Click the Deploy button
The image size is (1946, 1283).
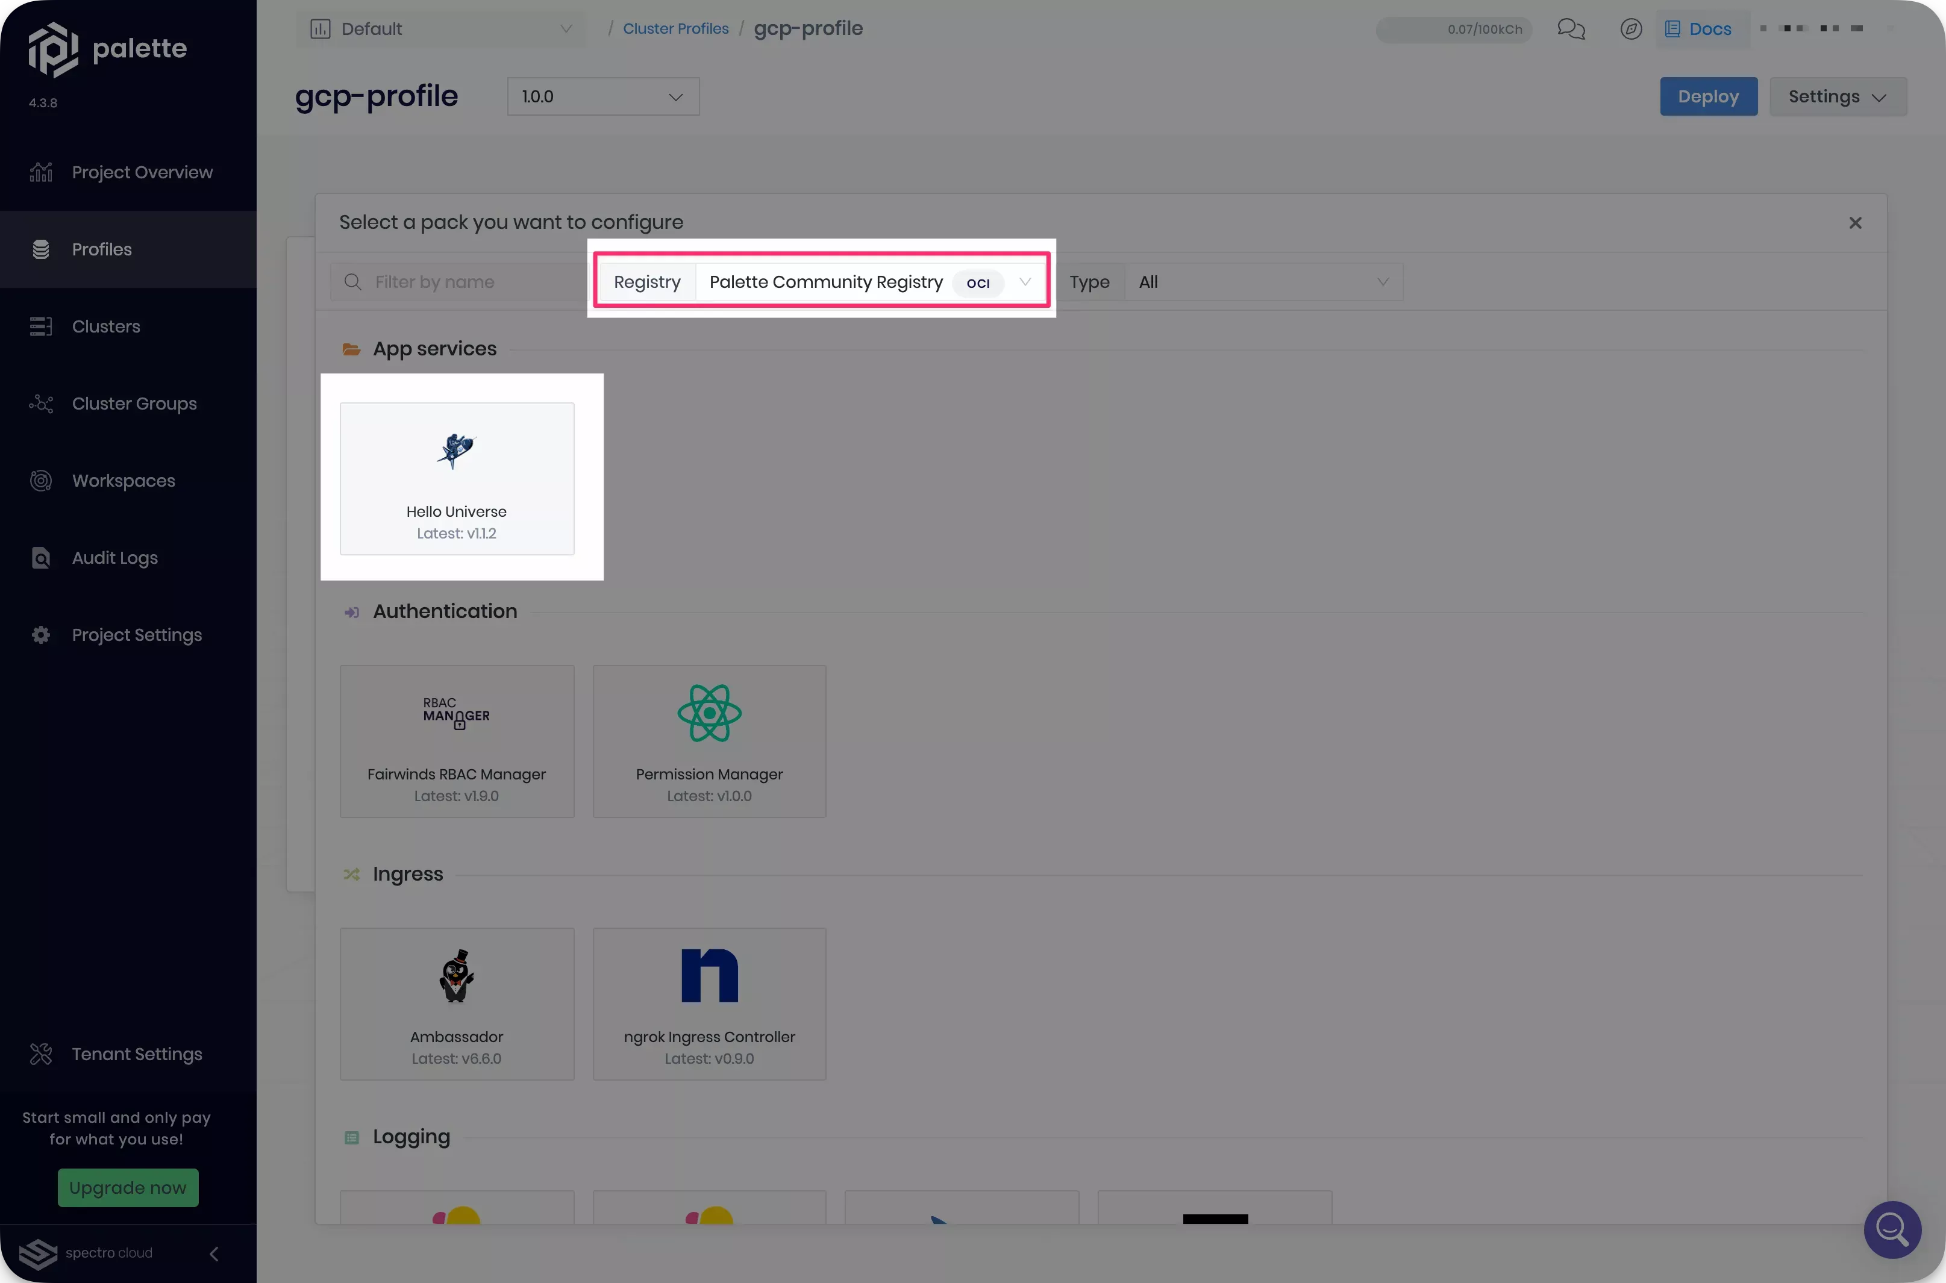(x=1709, y=96)
